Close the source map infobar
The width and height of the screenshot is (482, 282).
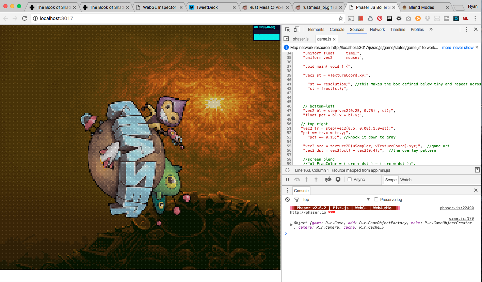pyautogui.click(x=477, y=48)
